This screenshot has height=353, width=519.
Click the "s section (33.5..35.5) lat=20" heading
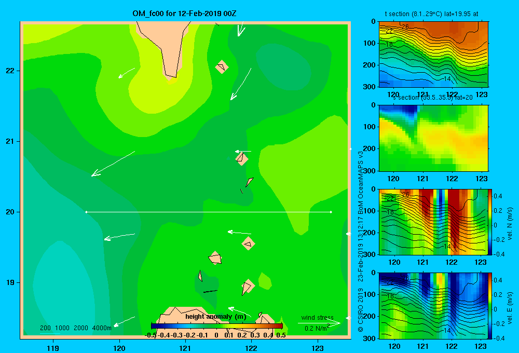click(x=433, y=98)
